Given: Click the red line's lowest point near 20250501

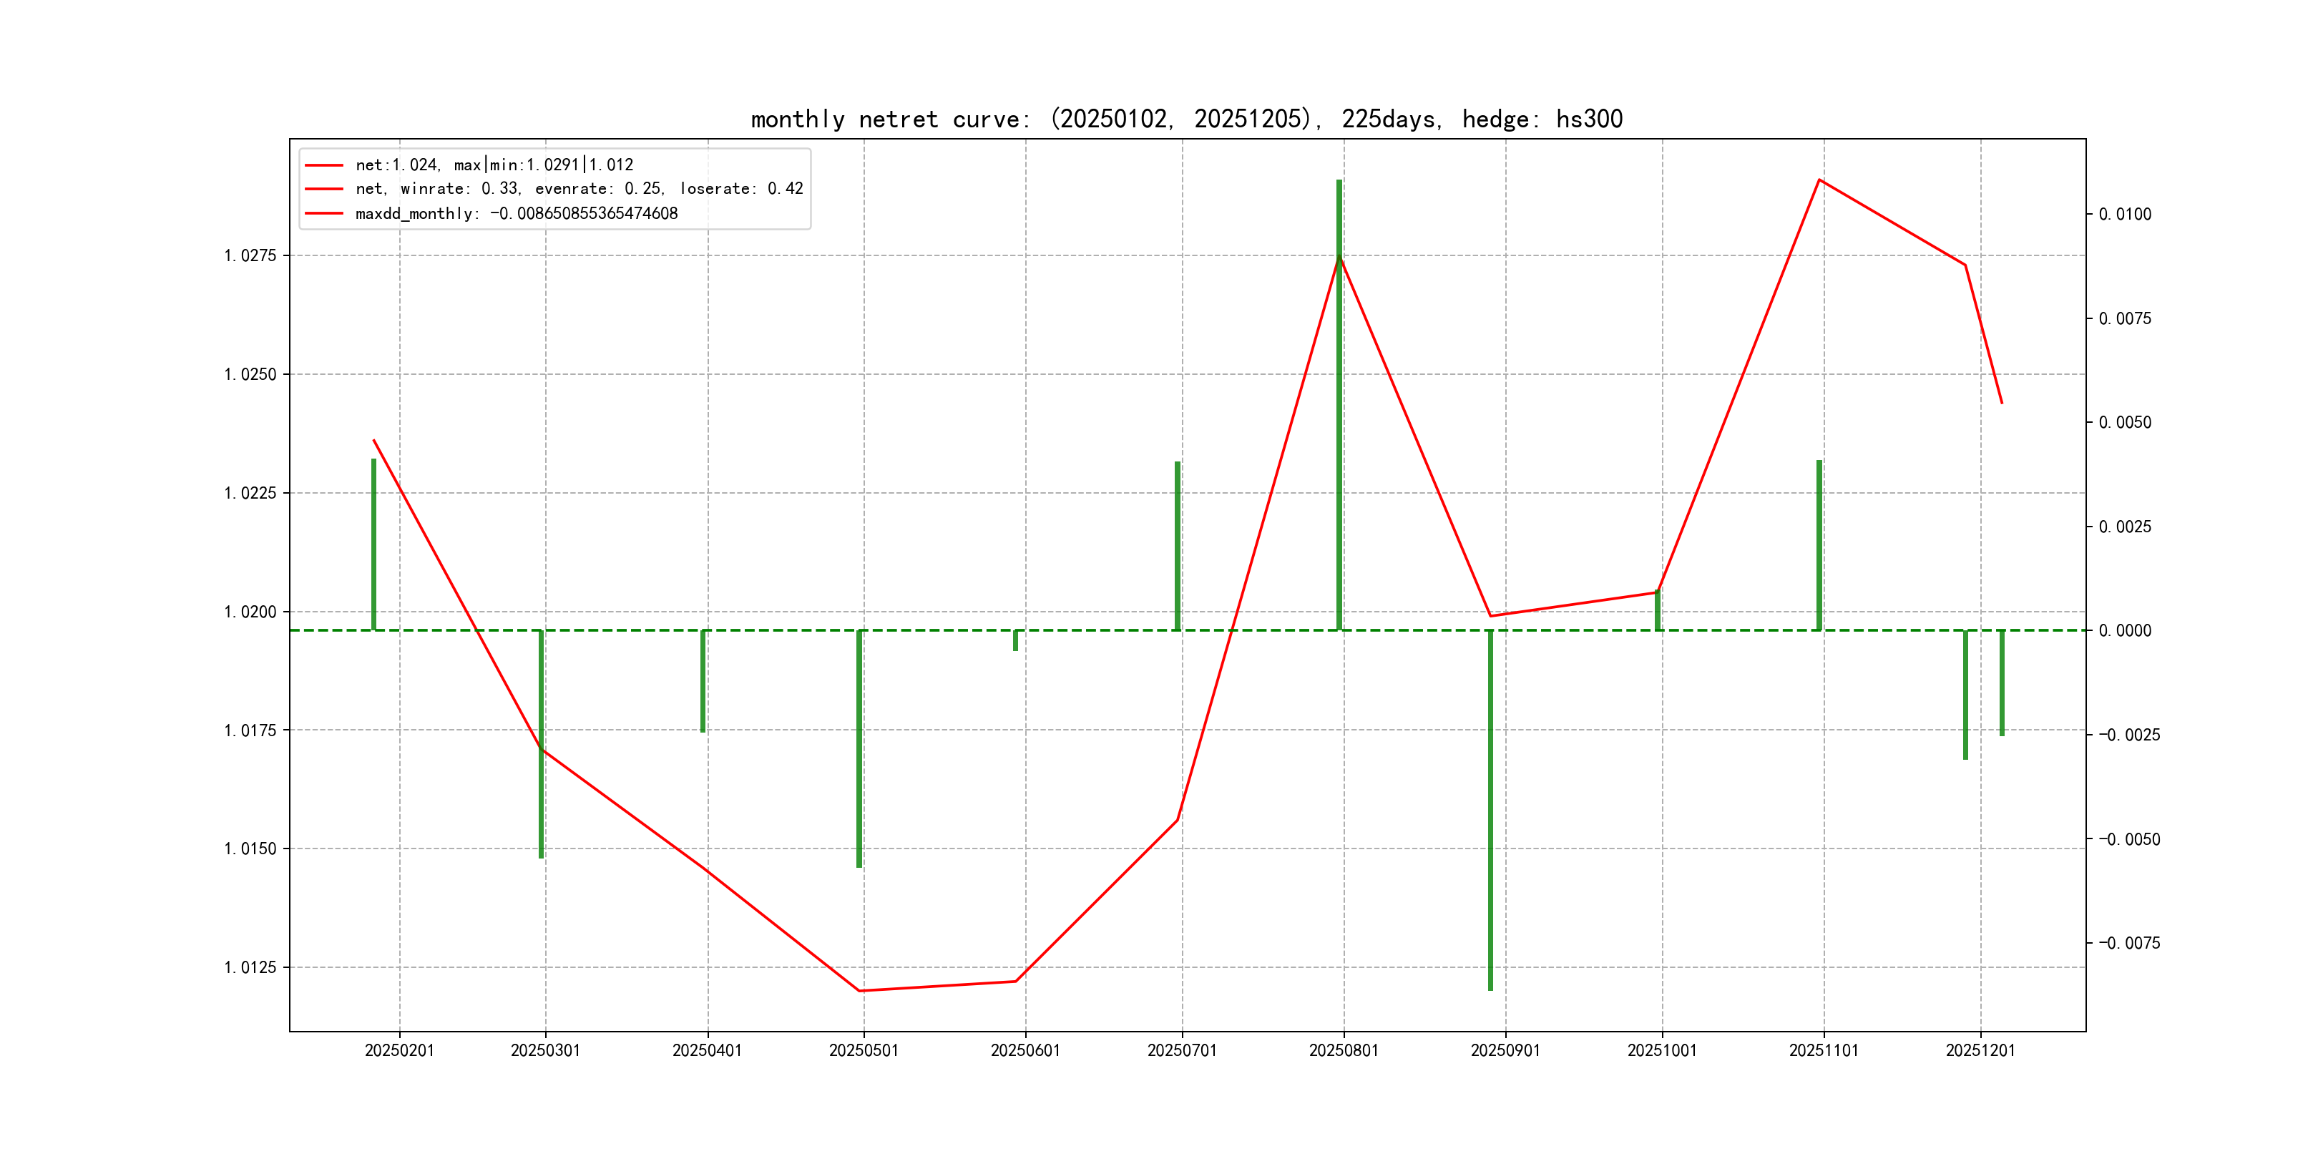Looking at the screenshot, I should click(x=859, y=991).
